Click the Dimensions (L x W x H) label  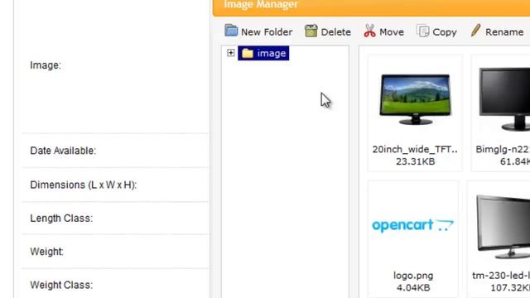click(x=83, y=185)
